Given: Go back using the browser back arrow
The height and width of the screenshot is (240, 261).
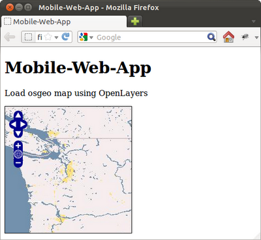Looking at the screenshot, I should [x=10, y=37].
